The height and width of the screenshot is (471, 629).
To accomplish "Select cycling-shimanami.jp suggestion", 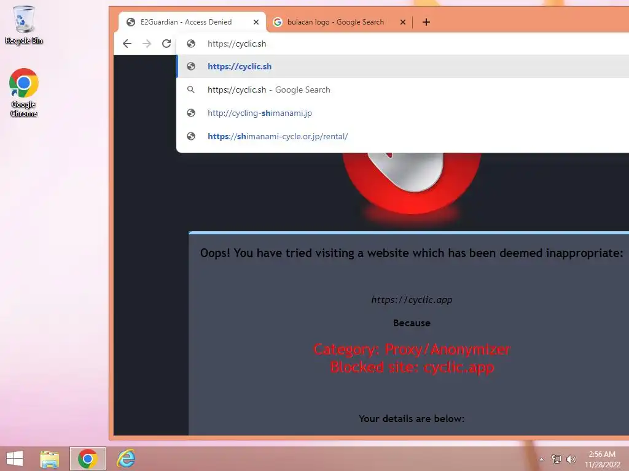I will (402, 113).
